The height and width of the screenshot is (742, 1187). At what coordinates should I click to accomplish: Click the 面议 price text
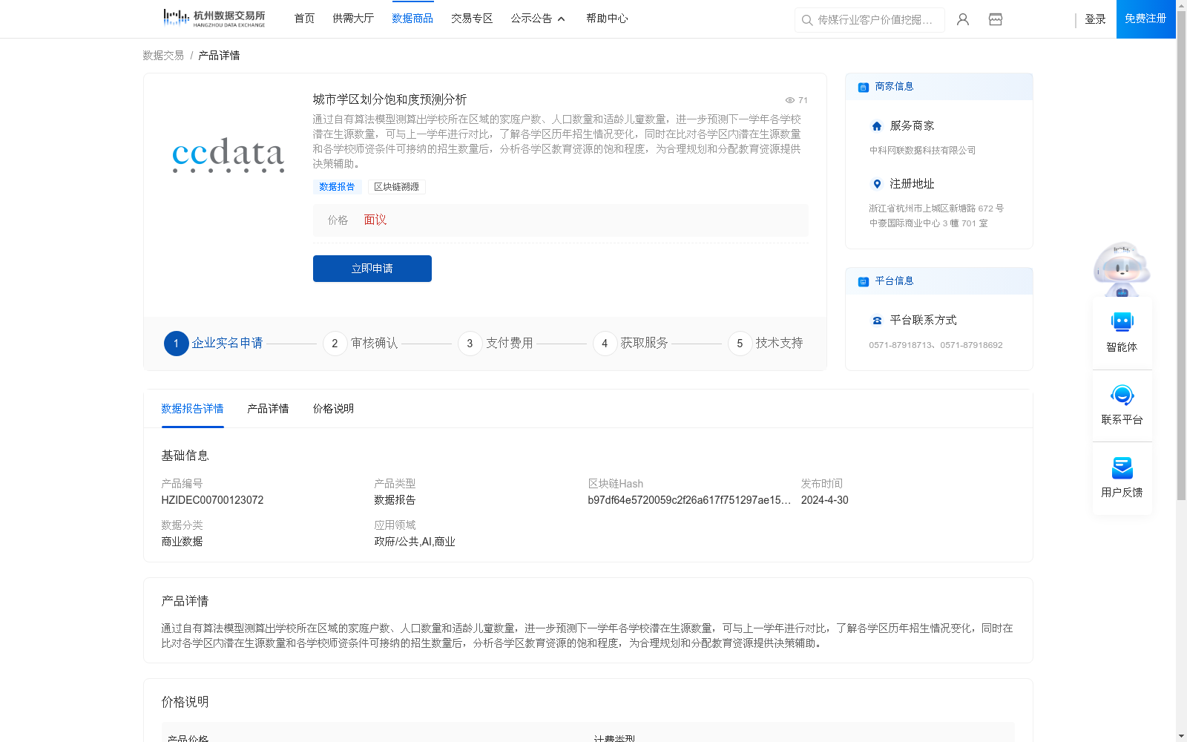coord(375,220)
